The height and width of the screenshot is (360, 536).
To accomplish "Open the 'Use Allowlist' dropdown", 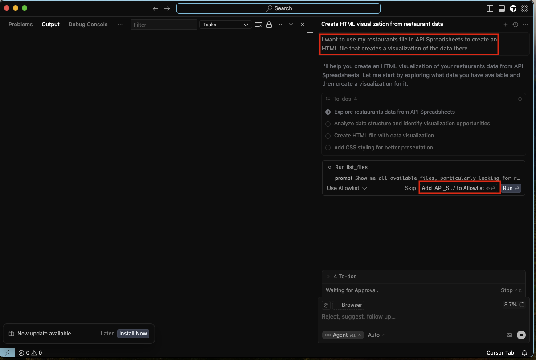I will [347, 188].
